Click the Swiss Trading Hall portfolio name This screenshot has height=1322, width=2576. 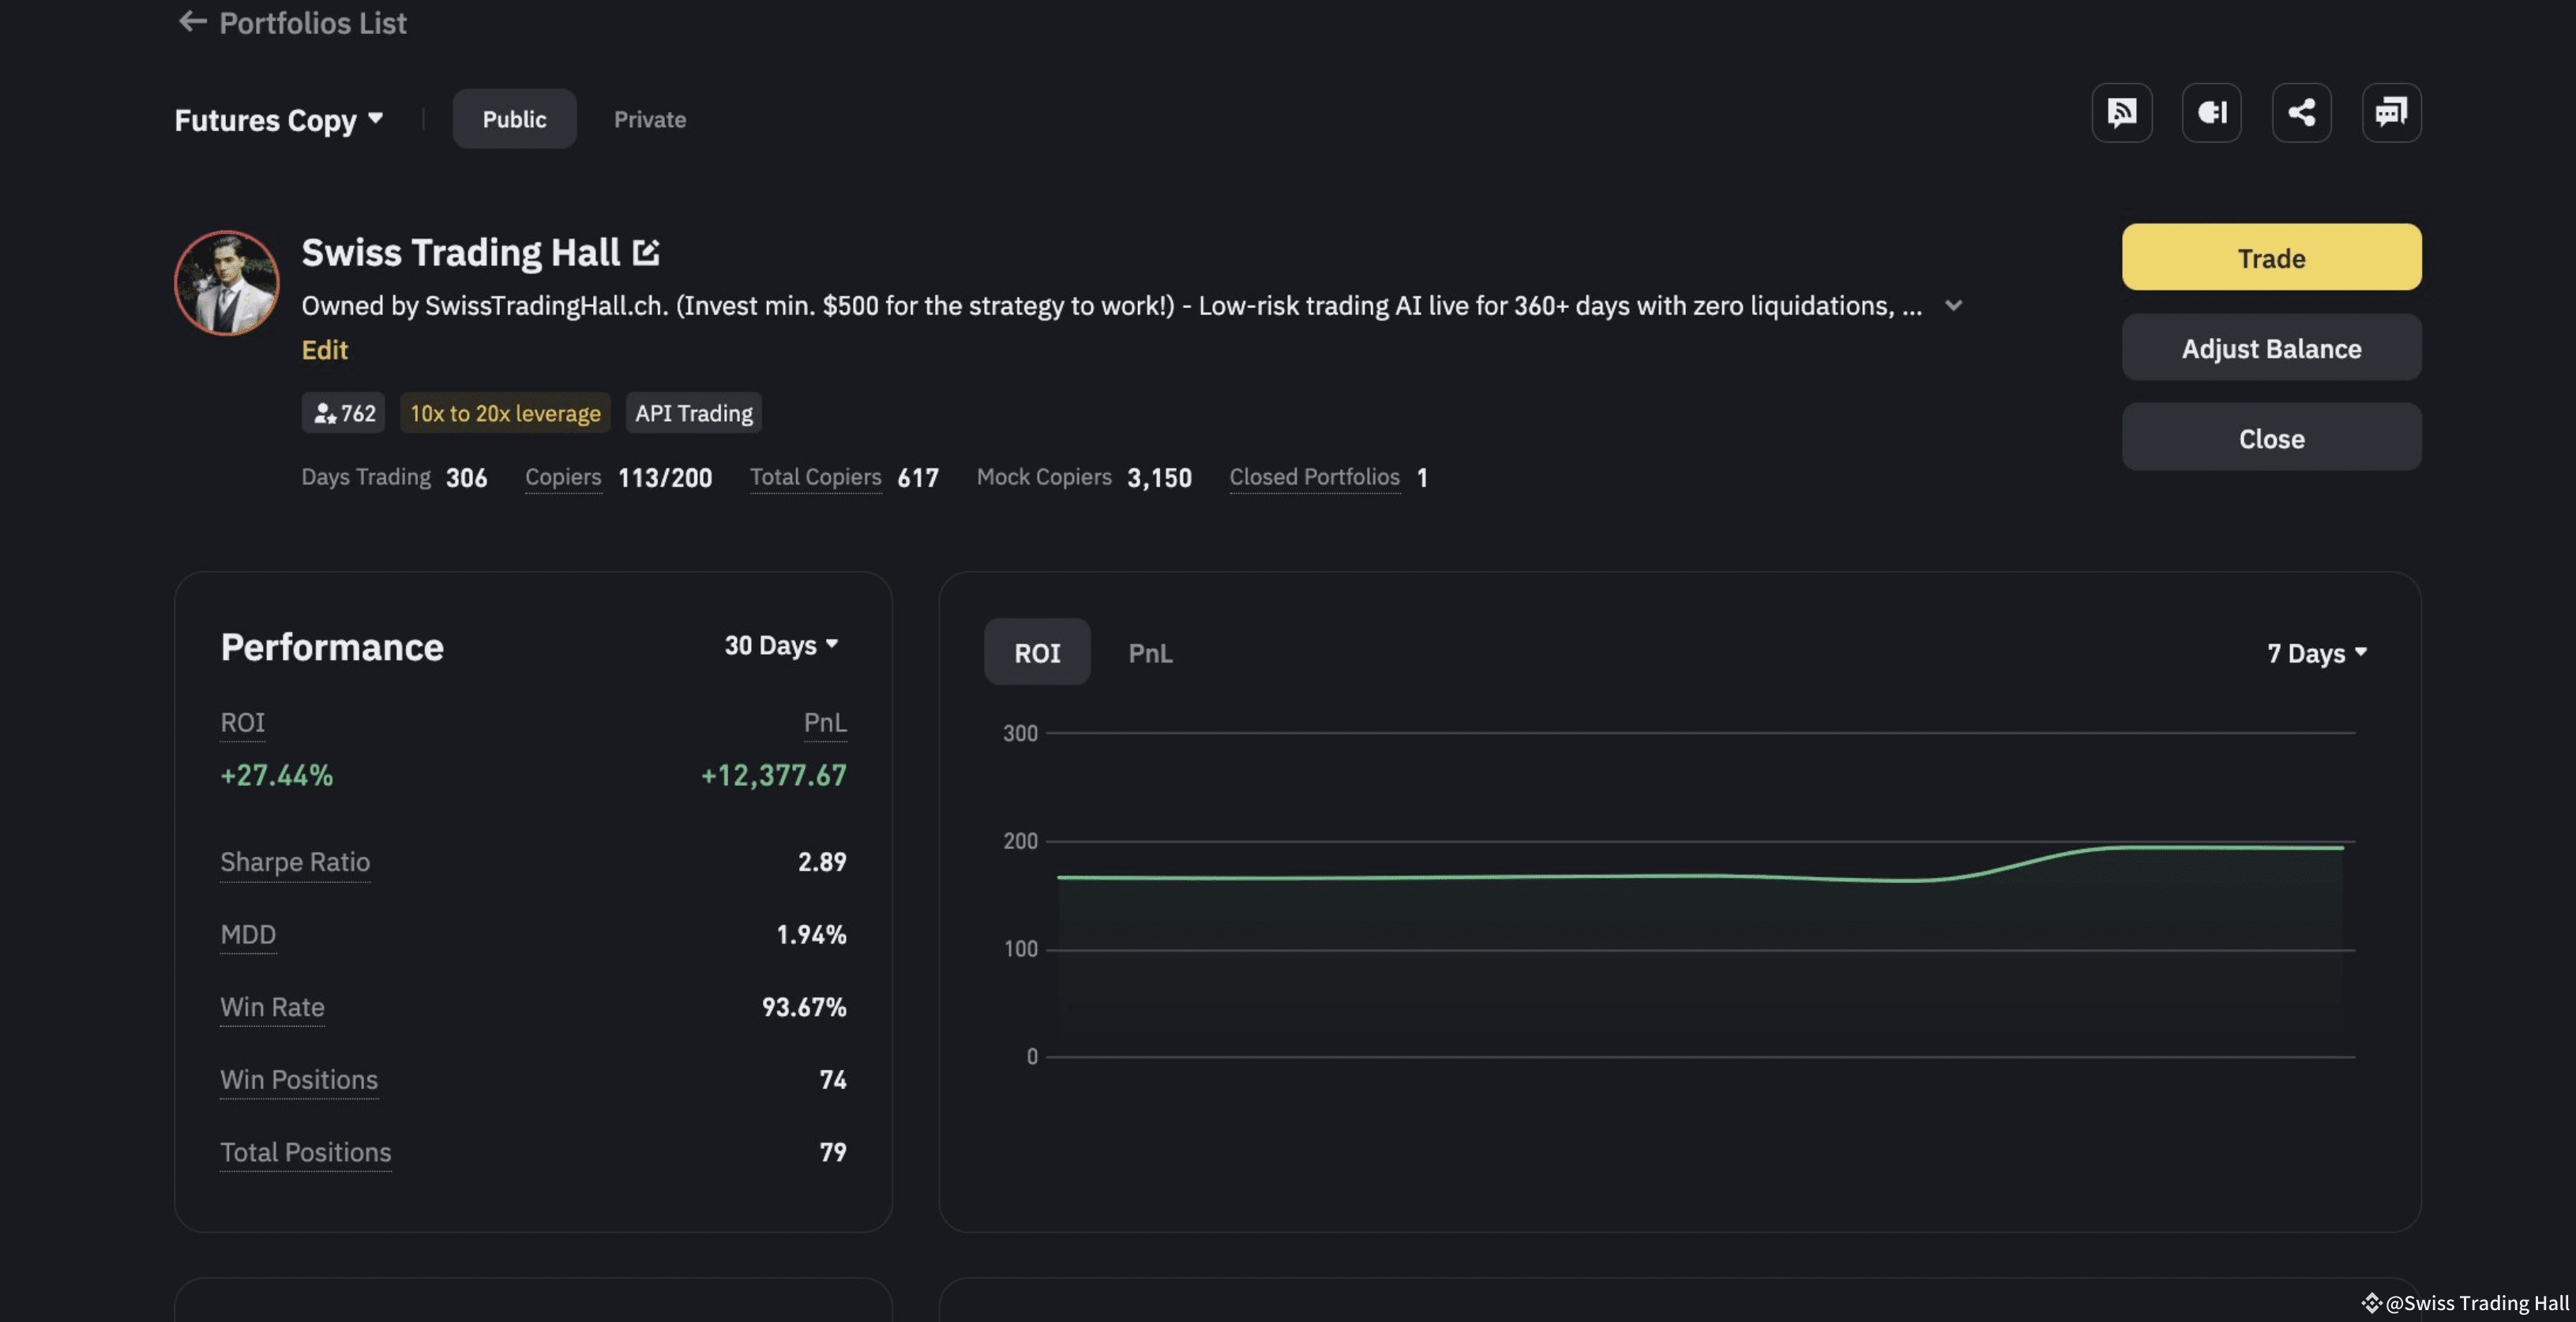[461, 253]
